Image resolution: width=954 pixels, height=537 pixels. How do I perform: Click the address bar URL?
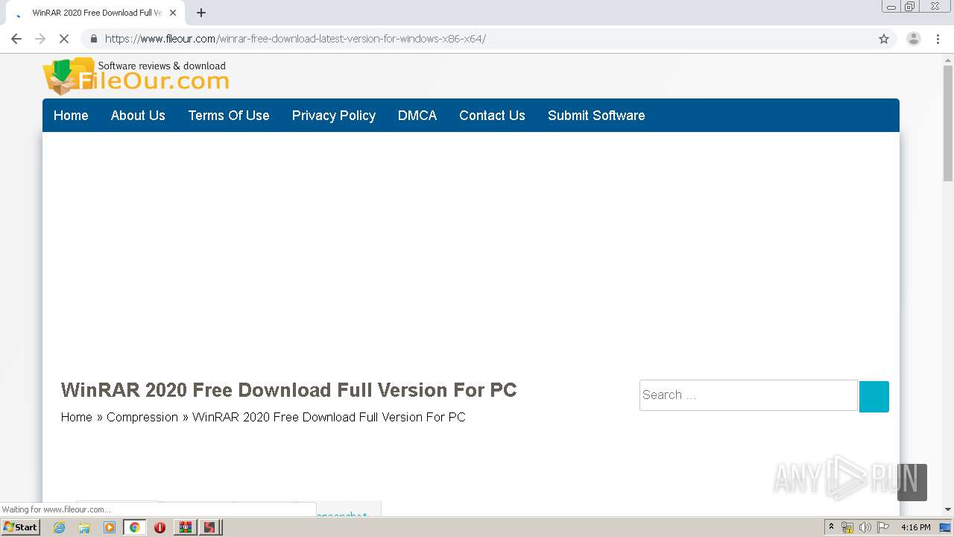point(295,39)
